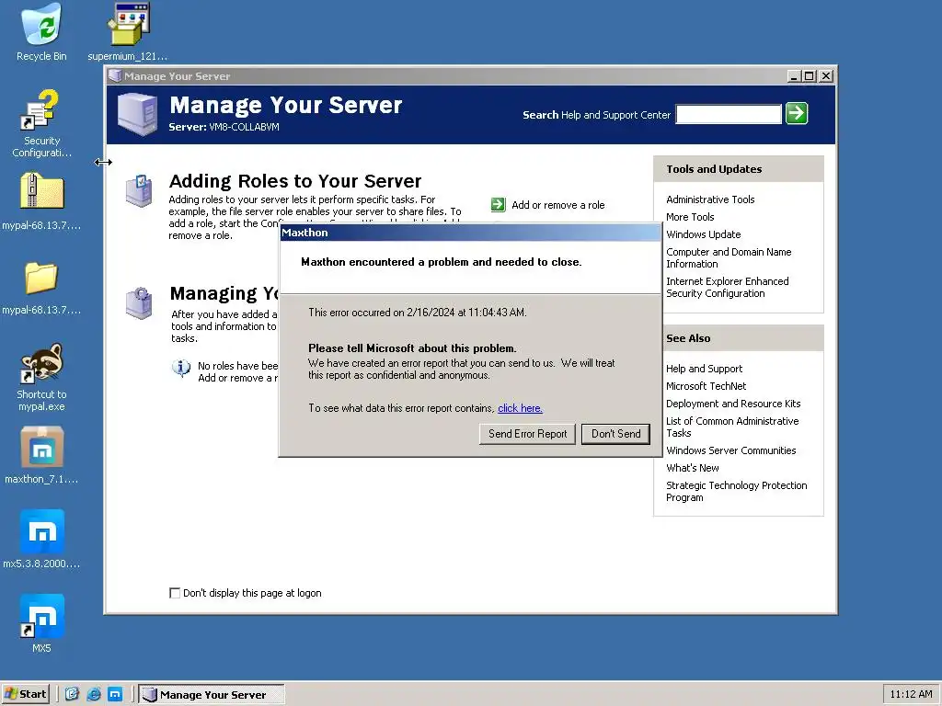This screenshot has width=942, height=706.
Task: Select the maxthon_7.1 package icon
Action: [41, 448]
